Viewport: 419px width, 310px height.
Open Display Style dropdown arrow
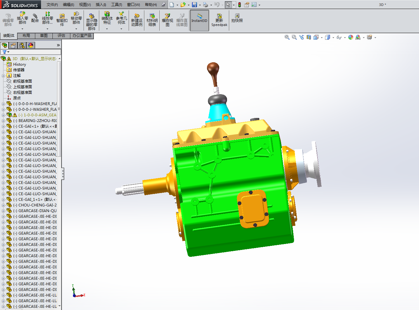[x=333, y=38]
